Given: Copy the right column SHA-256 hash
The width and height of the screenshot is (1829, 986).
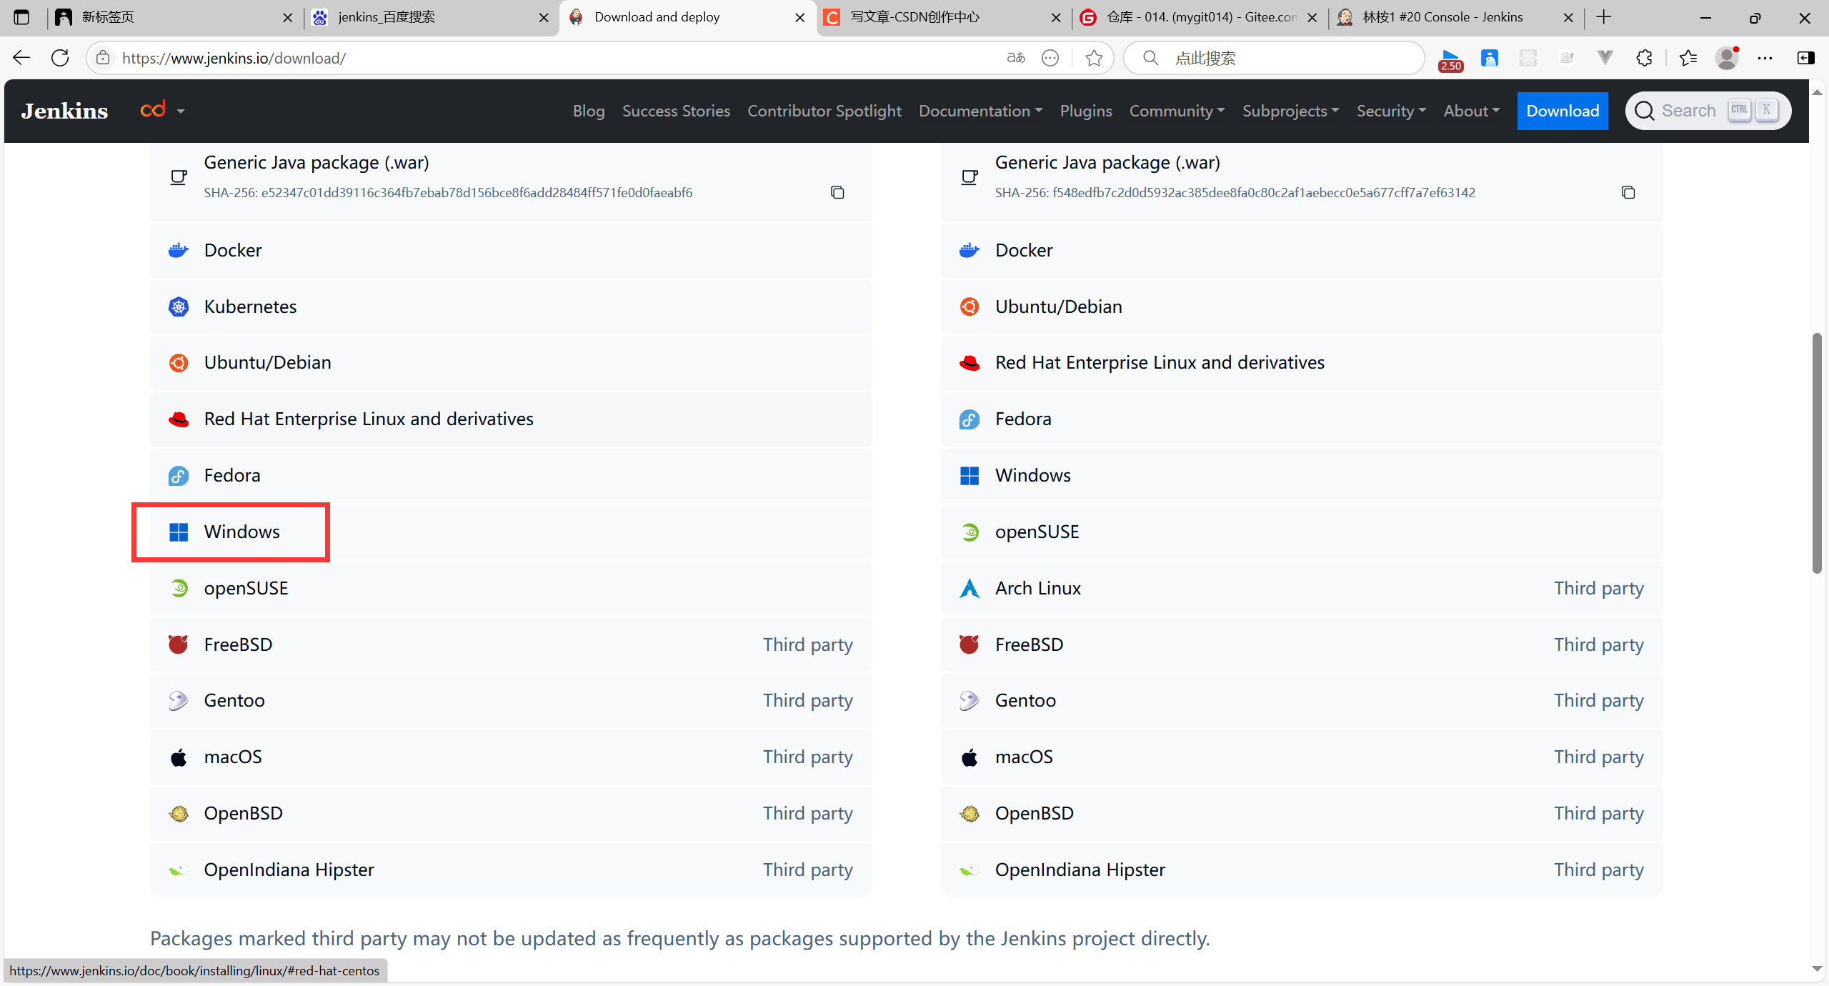Looking at the screenshot, I should [1628, 192].
